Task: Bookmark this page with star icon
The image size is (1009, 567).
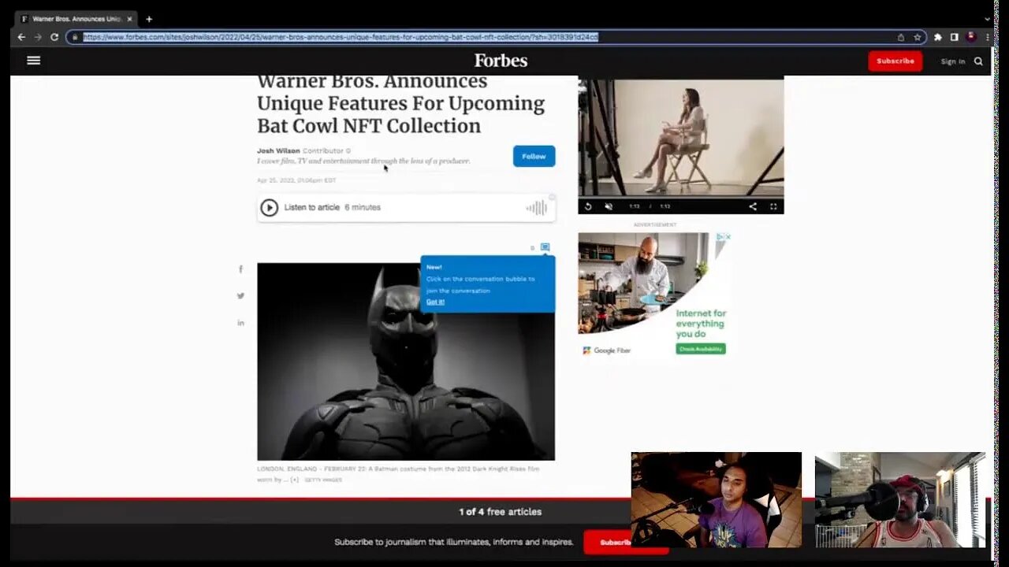Action: point(918,37)
